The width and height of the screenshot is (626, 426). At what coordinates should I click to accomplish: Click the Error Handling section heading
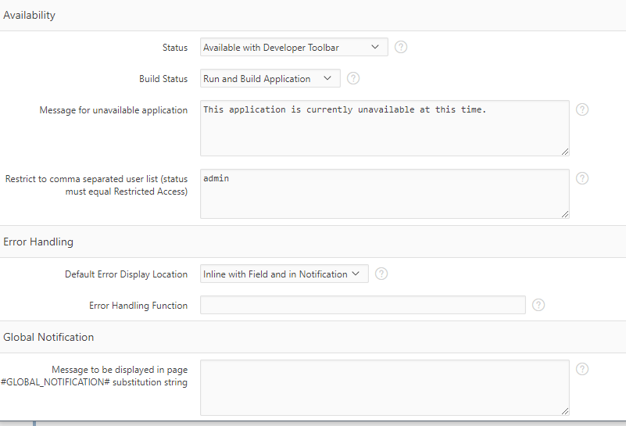(x=38, y=242)
